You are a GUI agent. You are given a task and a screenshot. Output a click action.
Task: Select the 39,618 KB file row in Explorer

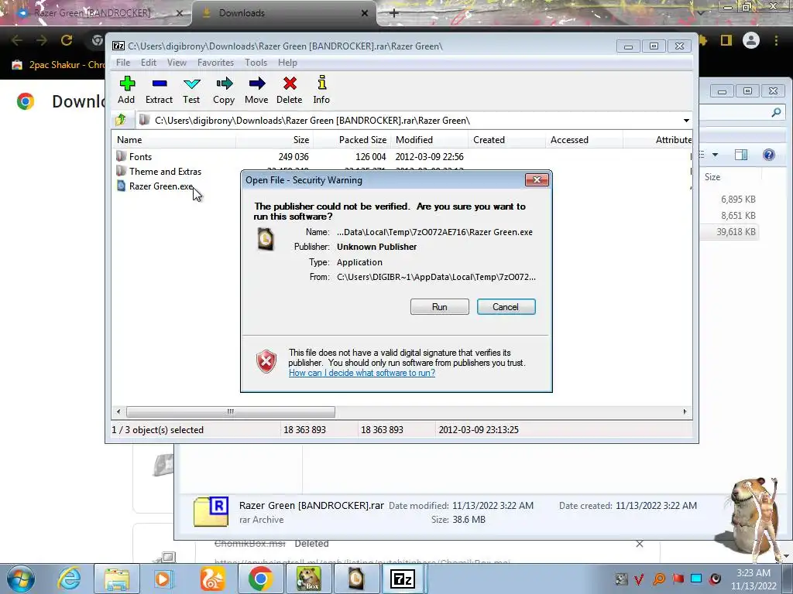[729, 232]
